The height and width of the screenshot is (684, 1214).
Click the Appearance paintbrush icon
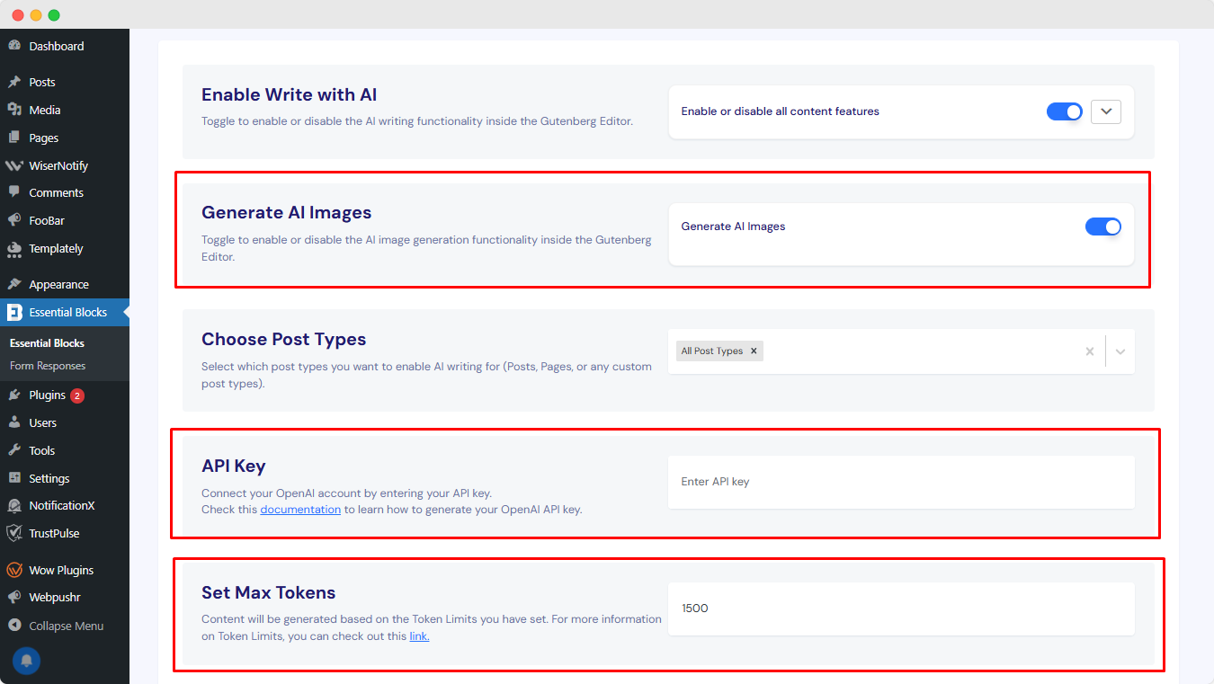pyautogui.click(x=14, y=284)
